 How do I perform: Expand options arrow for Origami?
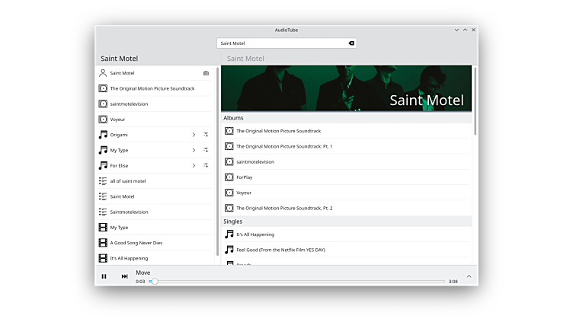[x=194, y=135]
